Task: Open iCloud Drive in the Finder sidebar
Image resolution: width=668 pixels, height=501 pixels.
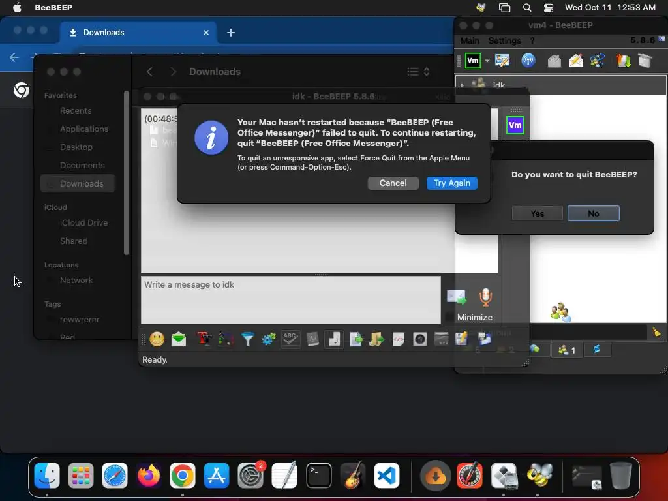Action: click(x=83, y=223)
